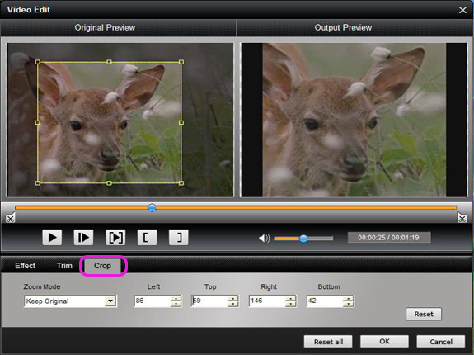
Task: Switch to the Trim tab
Action: [x=64, y=266]
